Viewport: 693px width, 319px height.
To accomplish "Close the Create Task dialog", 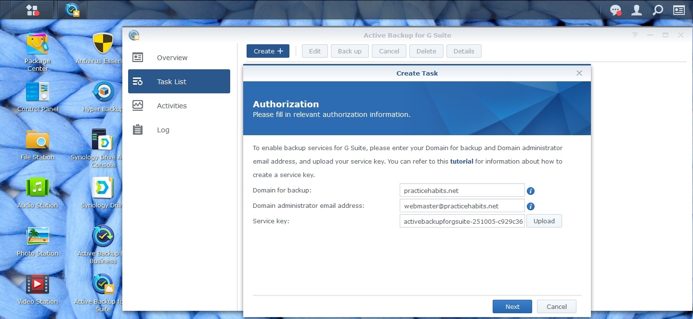I will point(579,73).
